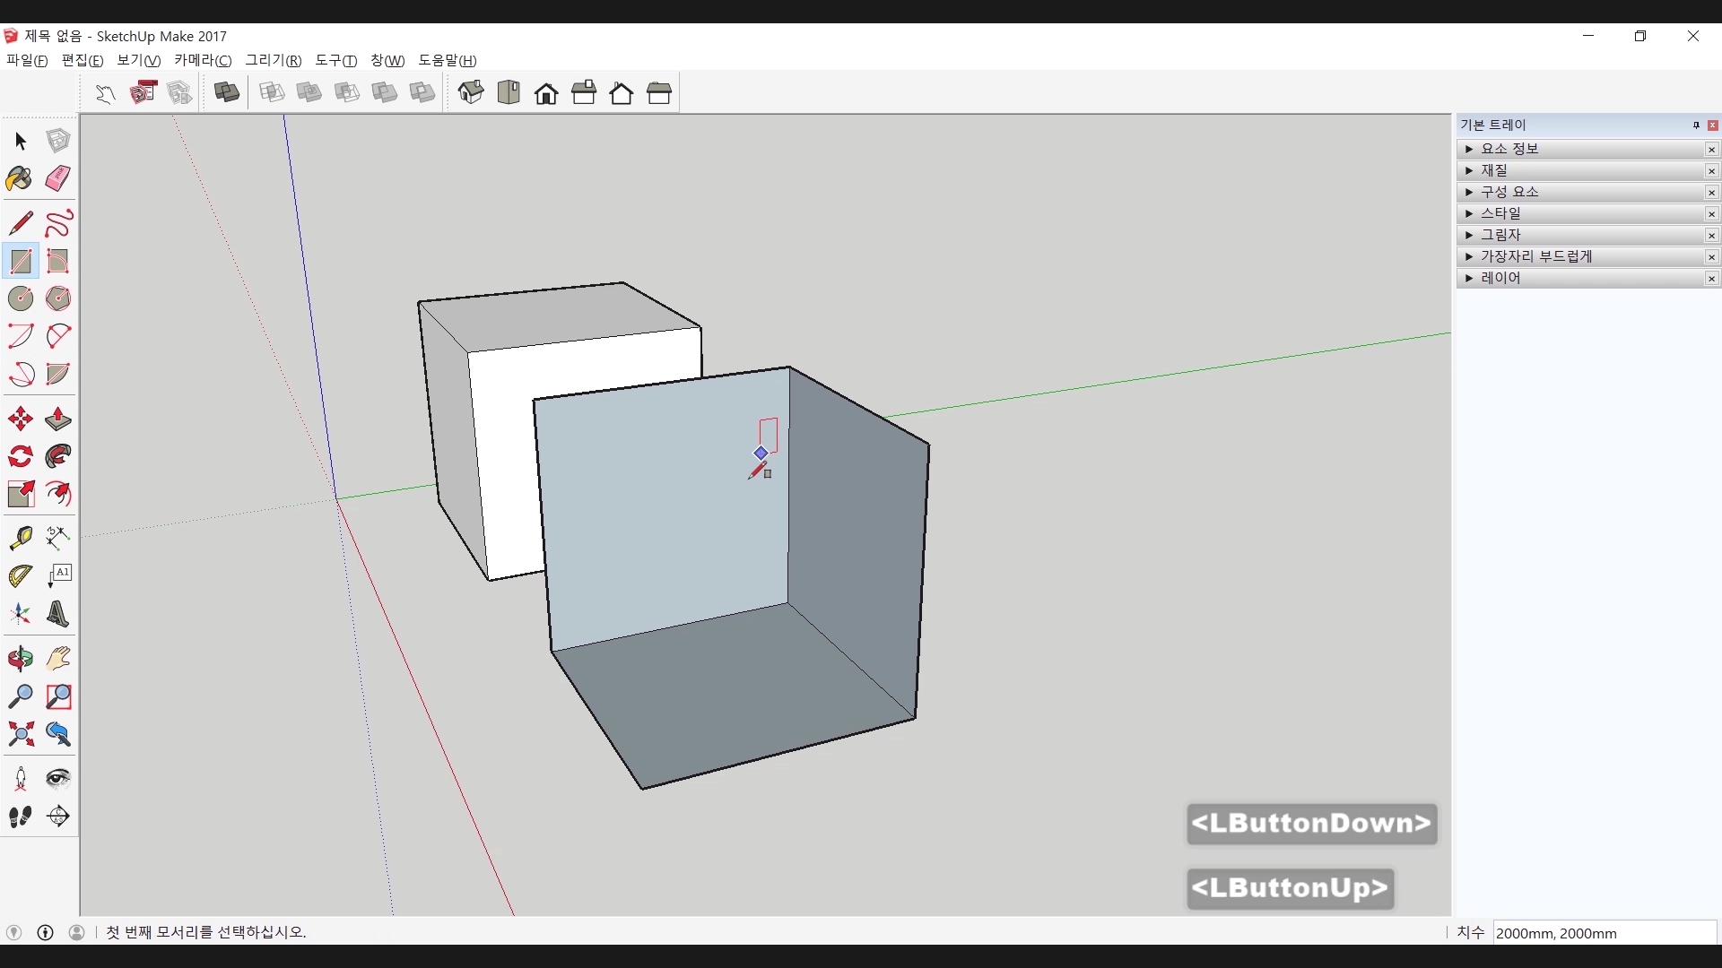
Task: Close the 그림자 tray section
Action: tap(1711, 236)
